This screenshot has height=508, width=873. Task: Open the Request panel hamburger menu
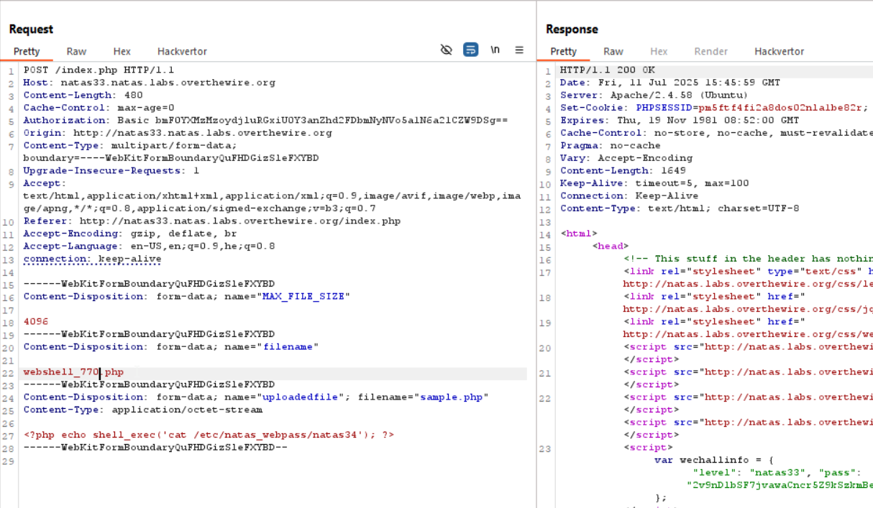point(519,50)
